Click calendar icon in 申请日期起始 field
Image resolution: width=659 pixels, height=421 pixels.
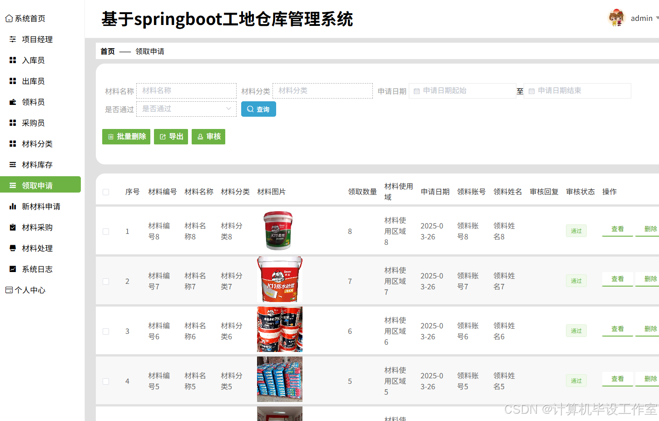point(416,91)
